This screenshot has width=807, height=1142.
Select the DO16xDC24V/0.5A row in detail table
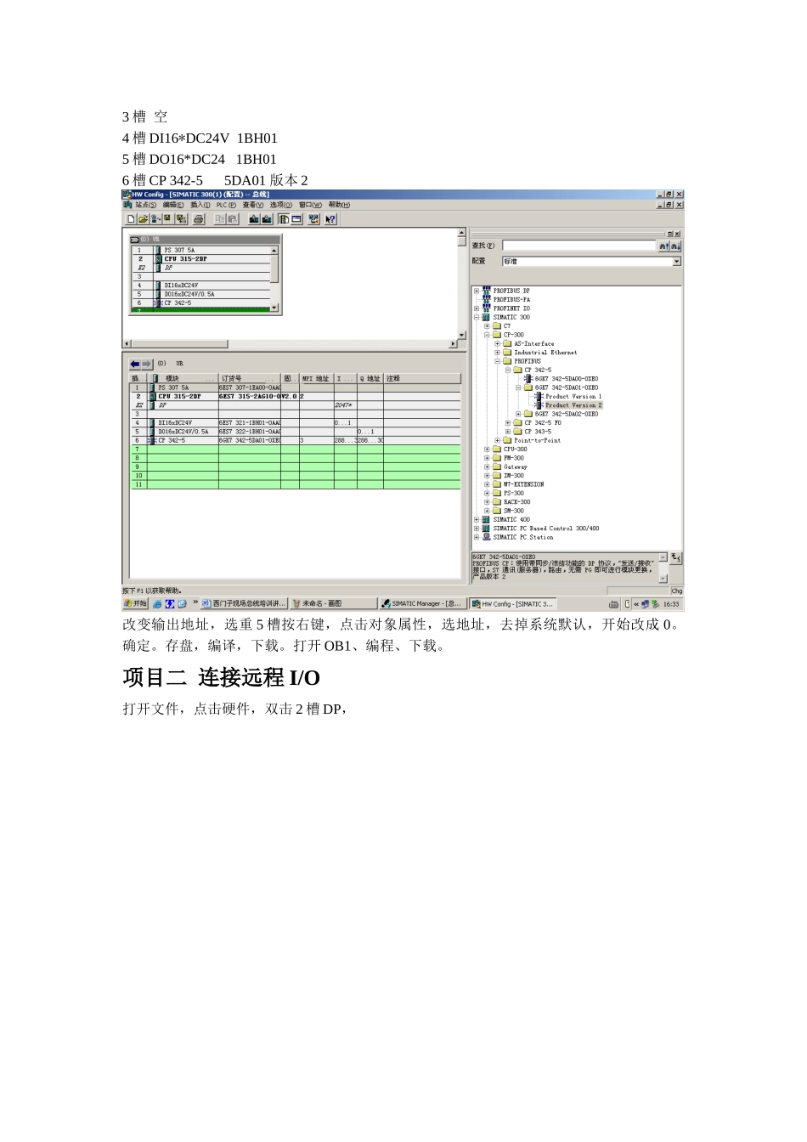(296, 432)
